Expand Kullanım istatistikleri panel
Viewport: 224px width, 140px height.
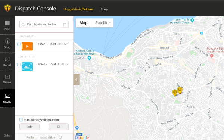44,137
